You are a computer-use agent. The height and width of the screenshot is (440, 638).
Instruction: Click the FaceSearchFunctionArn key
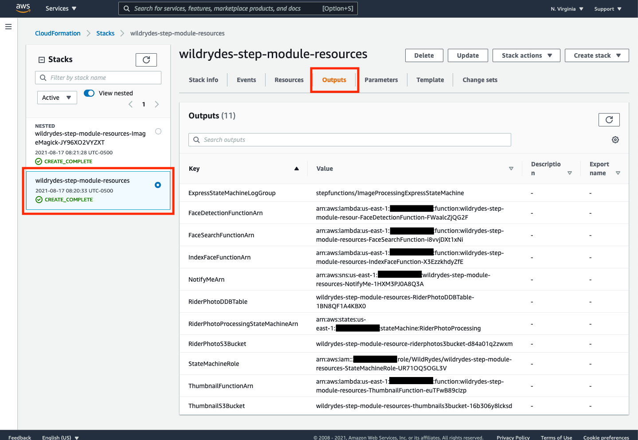pos(221,235)
